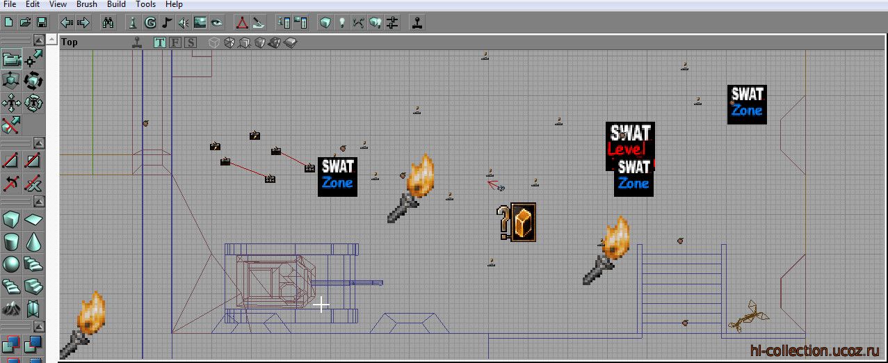
Task: Click the CSG Add brush button
Action: pyautogui.click(x=11, y=345)
